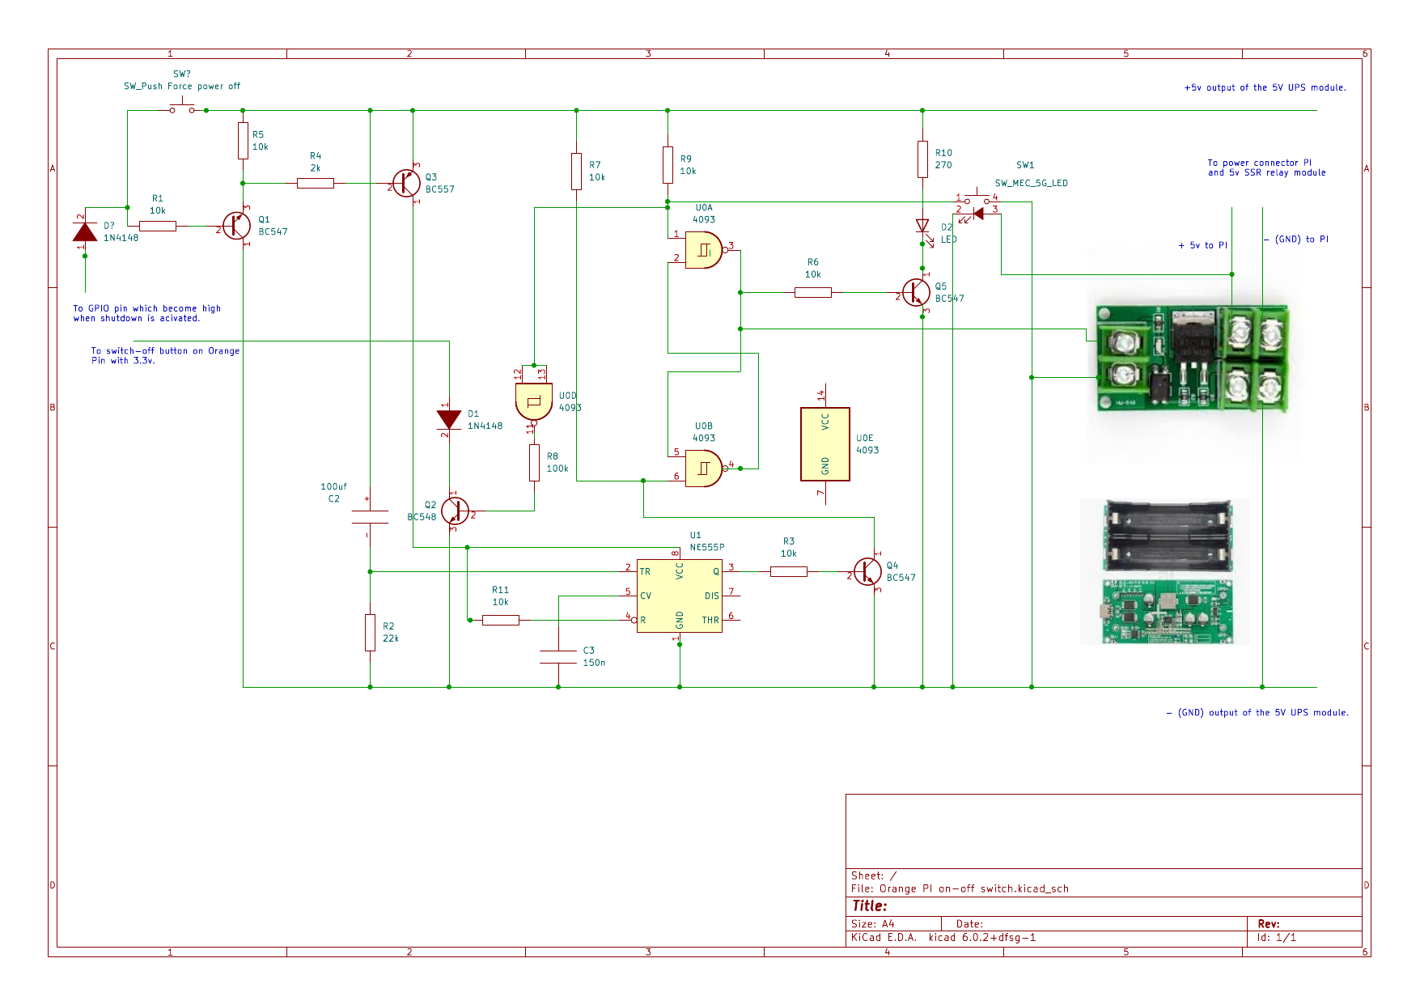Click the Q1 BC547 transistor symbol
Image resolution: width=1420 pixels, height=1005 pixels.
click(x=236, y=226)
